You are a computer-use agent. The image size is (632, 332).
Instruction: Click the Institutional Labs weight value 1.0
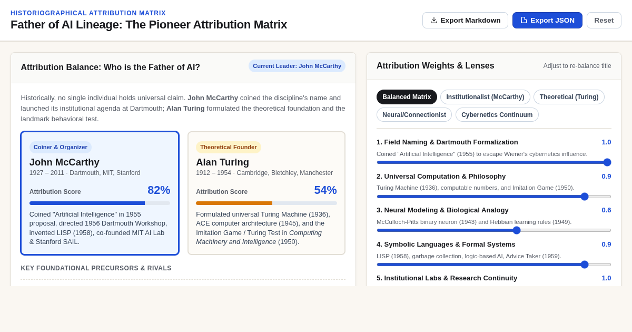click(607, 278)
